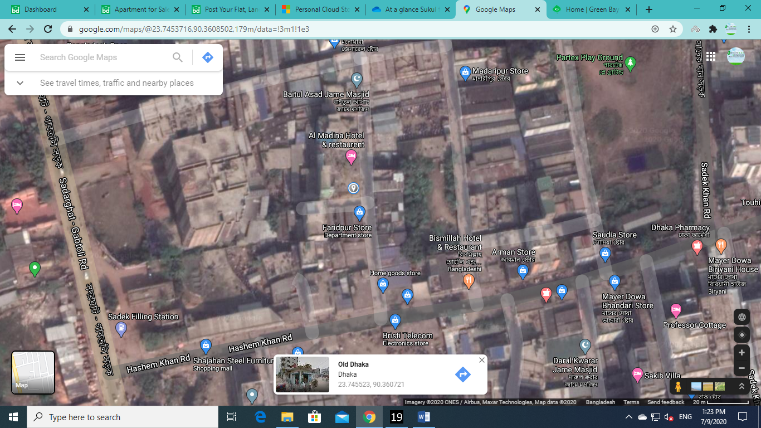Click the Mayer Dowa Bhandari Store pin
761x428 pixels.
tap(614, 282)
